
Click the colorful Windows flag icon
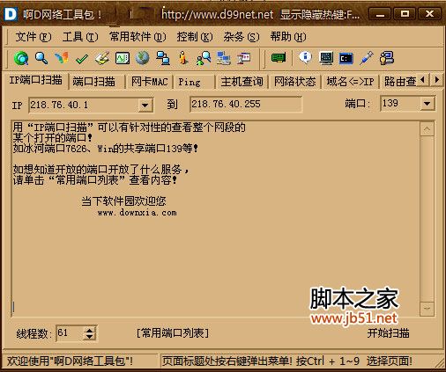[x=62, y=58]
